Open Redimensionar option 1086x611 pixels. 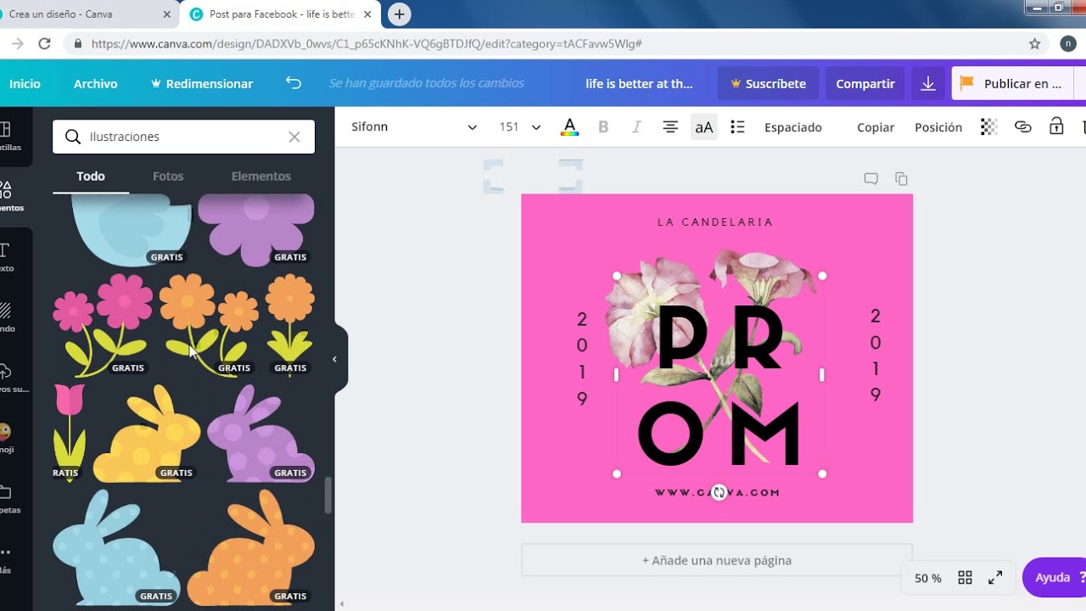(x=202, y=83)
